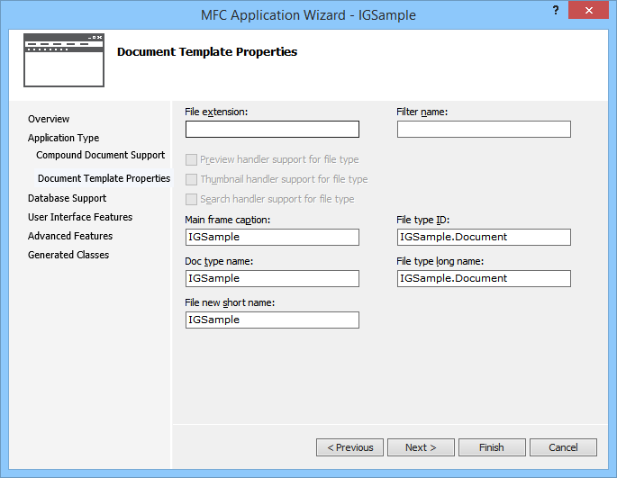
Task: Toggle Thumbnail handler support checkbox
Action: pos(191,179)
